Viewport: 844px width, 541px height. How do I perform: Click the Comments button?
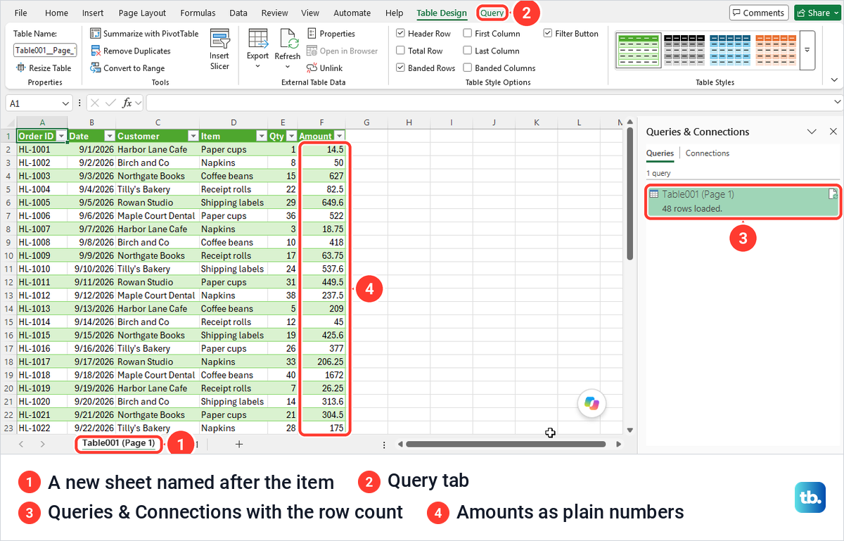coord(758,13)
